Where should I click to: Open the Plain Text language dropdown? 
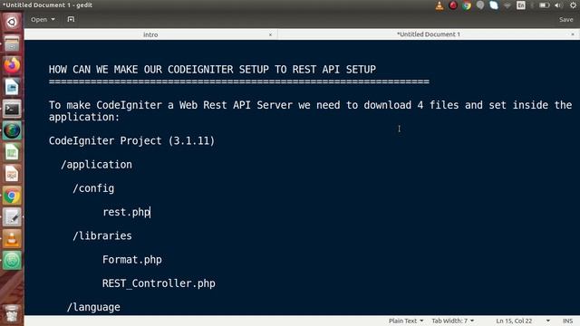406,321
